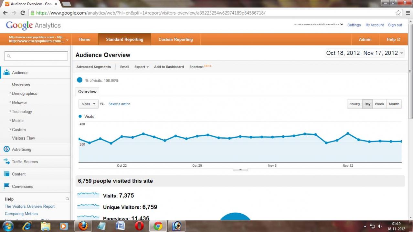Open the Custom Reporting tab
This screenshot has width=413, height=232.
tap(175, 39)
